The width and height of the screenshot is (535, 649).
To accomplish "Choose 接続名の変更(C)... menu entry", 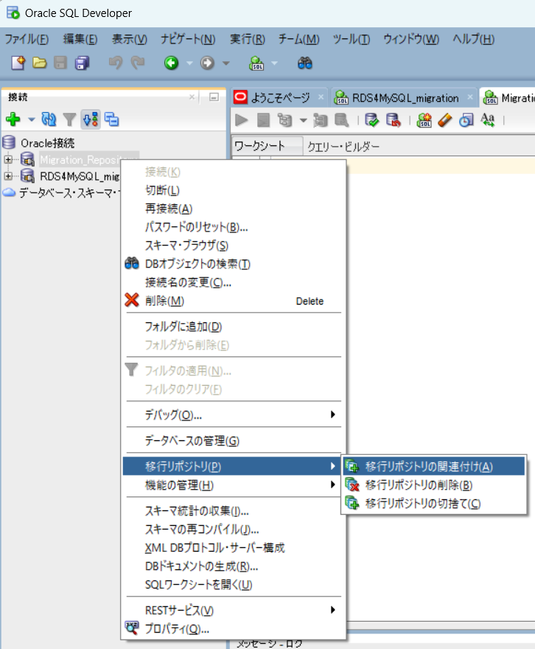I will point(234,282).
